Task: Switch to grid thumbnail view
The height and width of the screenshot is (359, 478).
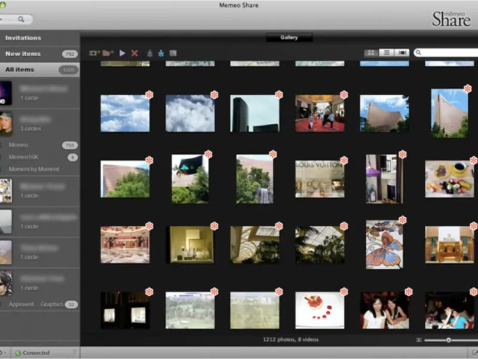Action: (372, 53)
